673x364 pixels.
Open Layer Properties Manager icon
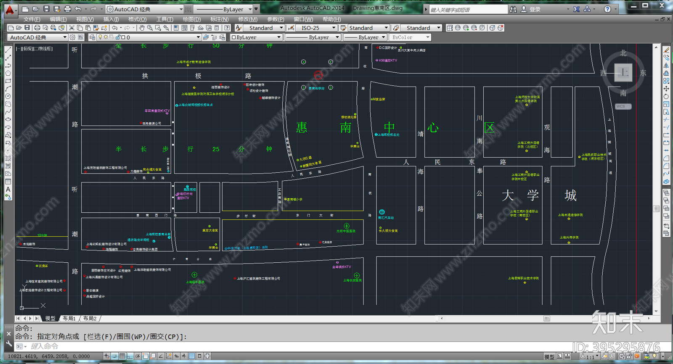point(93,37)
